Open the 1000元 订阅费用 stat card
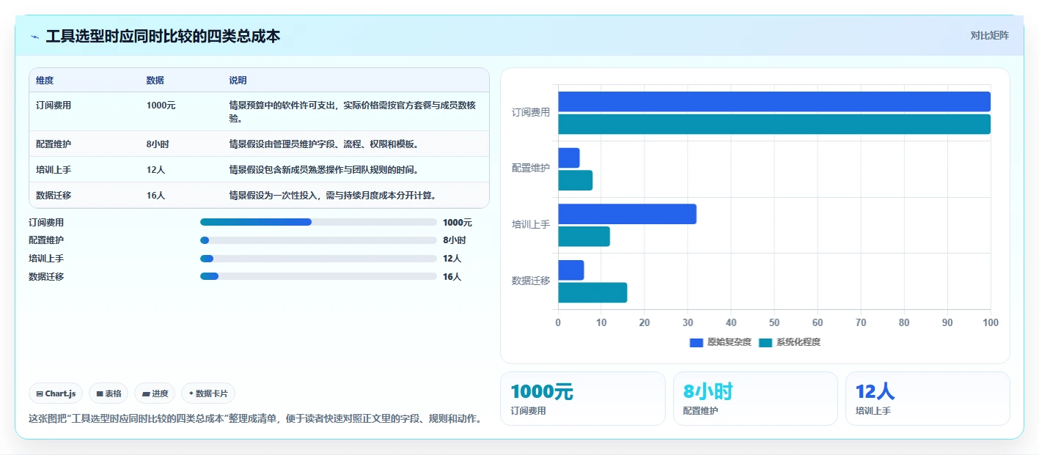 (583, 399)
